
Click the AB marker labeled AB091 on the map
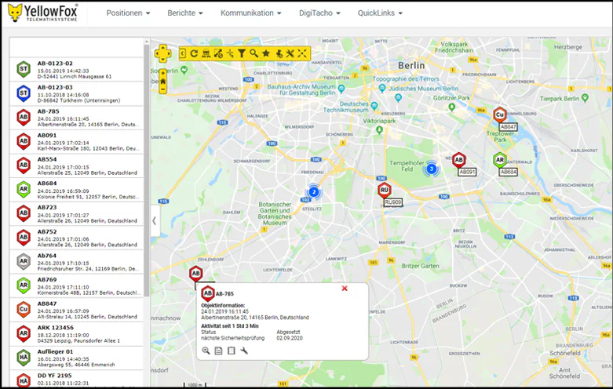pyautogui.click(x=459, y=160)
